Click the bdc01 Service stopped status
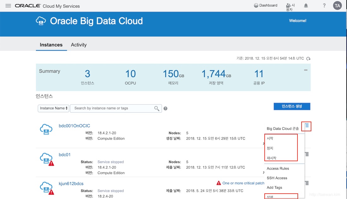 (x=111, y=162)
